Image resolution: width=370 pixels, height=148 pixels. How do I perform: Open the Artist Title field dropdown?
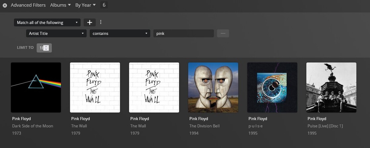[x=56, y=33]
